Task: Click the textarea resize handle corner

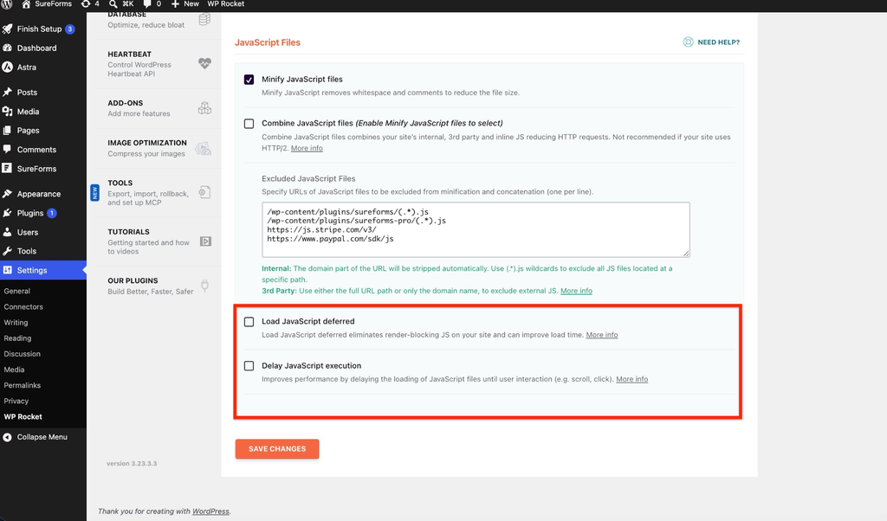Action: (x=686, y=254)
